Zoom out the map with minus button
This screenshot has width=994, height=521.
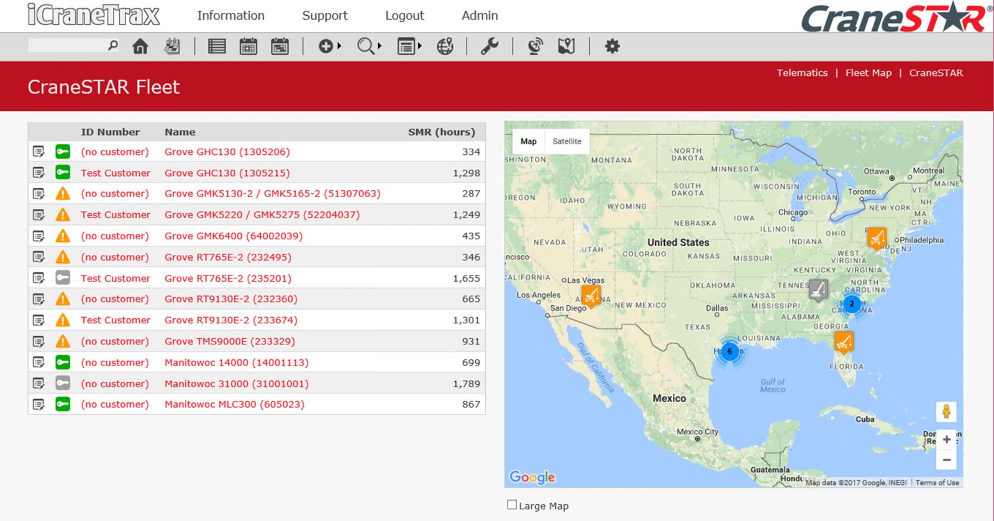coord(946,460)
